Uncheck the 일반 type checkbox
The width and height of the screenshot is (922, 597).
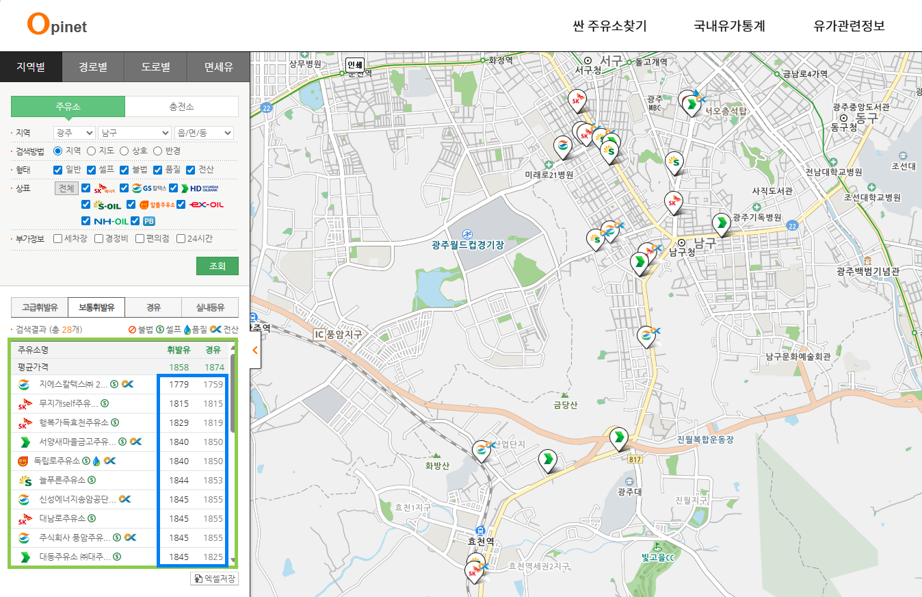click(x=58, y=170)
